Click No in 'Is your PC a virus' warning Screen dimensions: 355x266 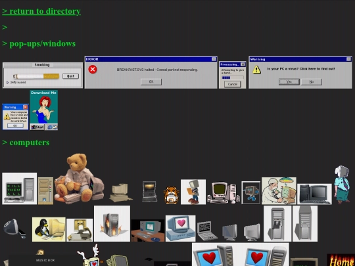click(x=312, y=81)
